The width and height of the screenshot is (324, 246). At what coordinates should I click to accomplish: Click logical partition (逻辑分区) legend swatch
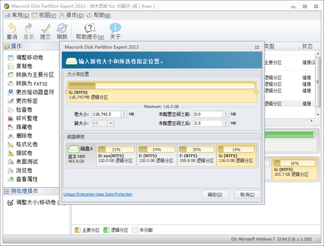tap(106, 230)
